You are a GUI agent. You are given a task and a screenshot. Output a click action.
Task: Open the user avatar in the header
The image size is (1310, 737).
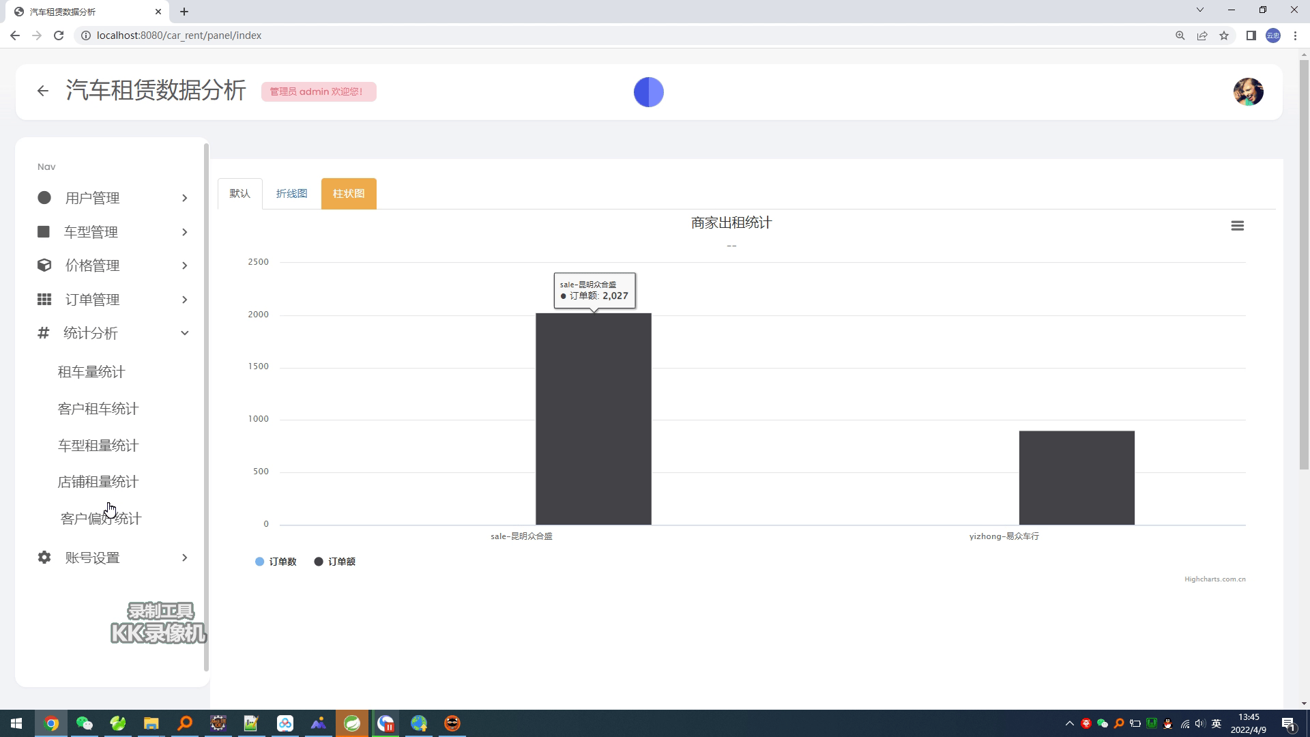pyautogui.click(x=1248, y=91)
